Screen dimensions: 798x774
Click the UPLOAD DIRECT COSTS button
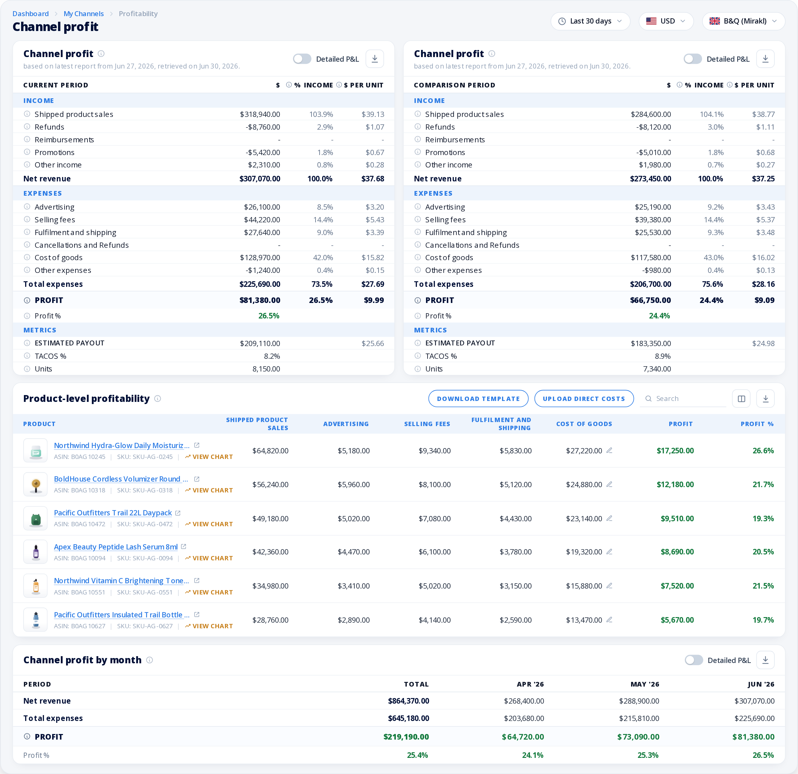click(584, 399)
